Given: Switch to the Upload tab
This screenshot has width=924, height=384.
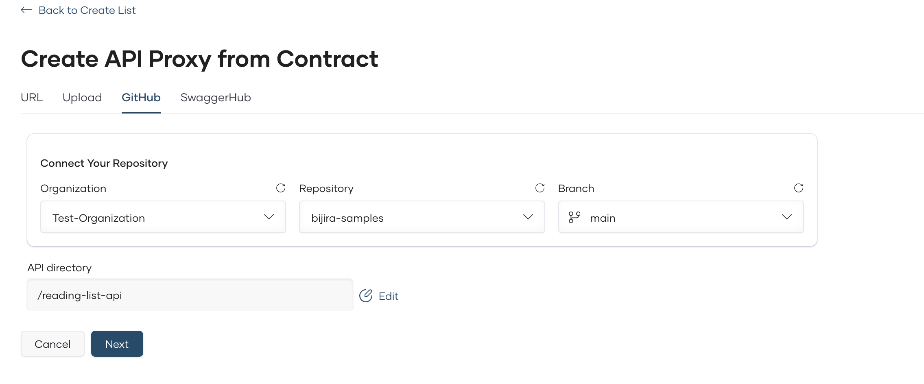Looking at the screenshot, I should (x=82, y=97).
